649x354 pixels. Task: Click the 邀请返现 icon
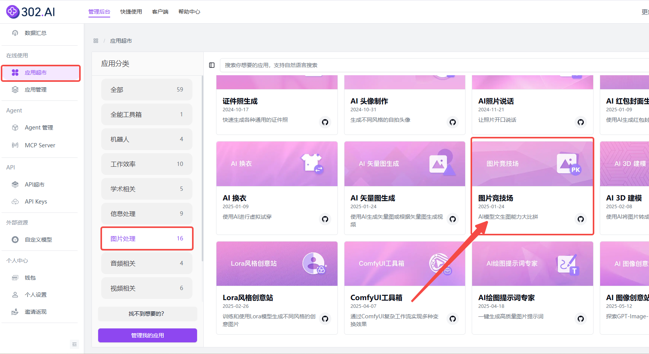[x=15, y=312]
